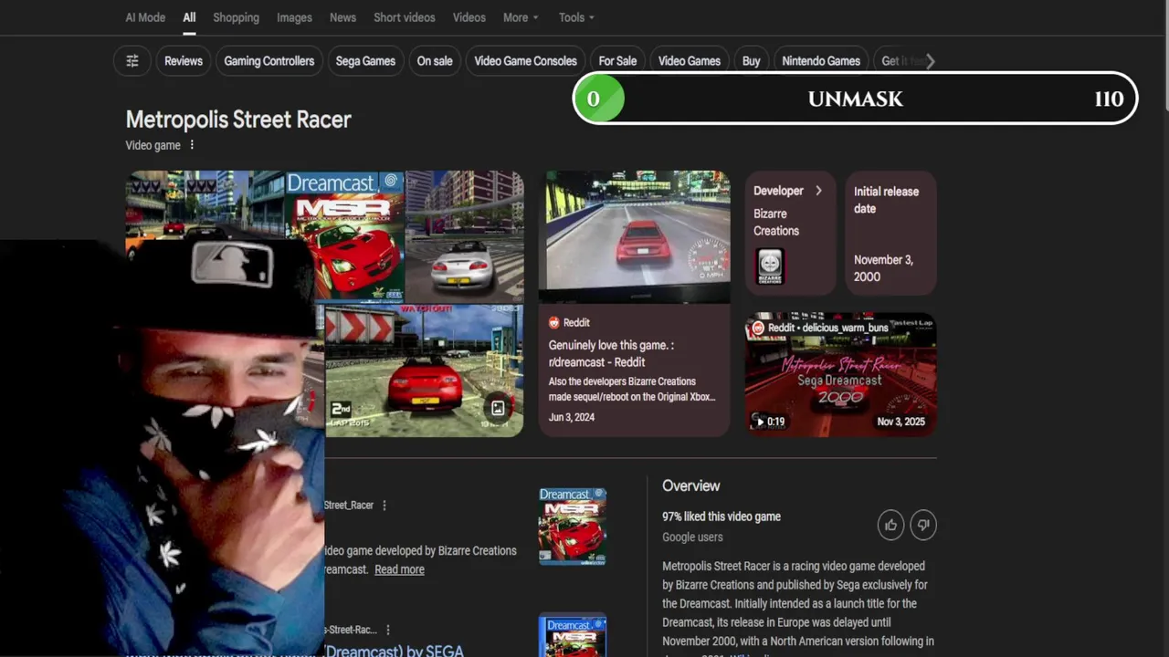Select the Buy chip

751,61
